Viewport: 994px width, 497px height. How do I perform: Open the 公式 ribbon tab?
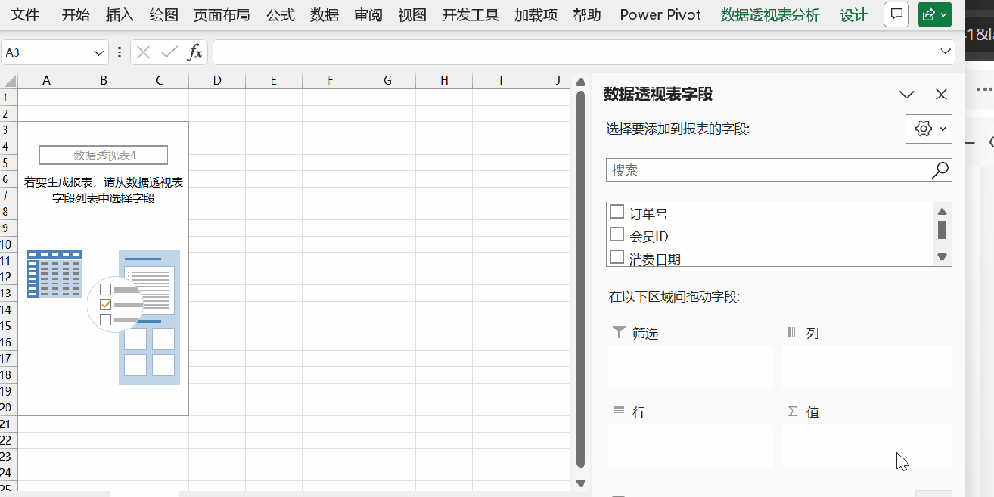pos(280,16)
